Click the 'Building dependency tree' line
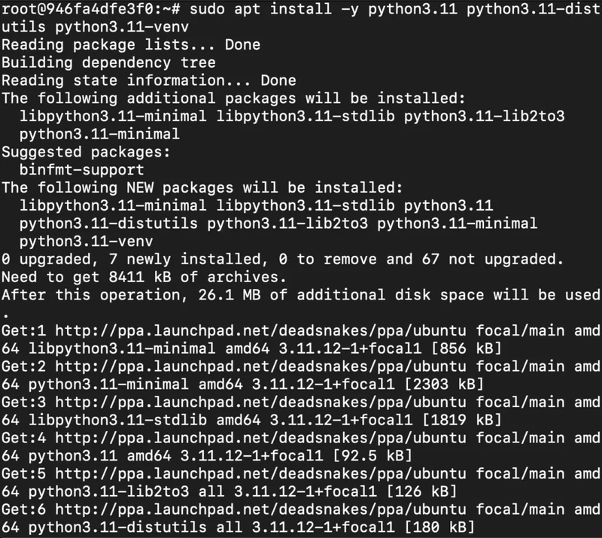 click(x=108, y=62)
